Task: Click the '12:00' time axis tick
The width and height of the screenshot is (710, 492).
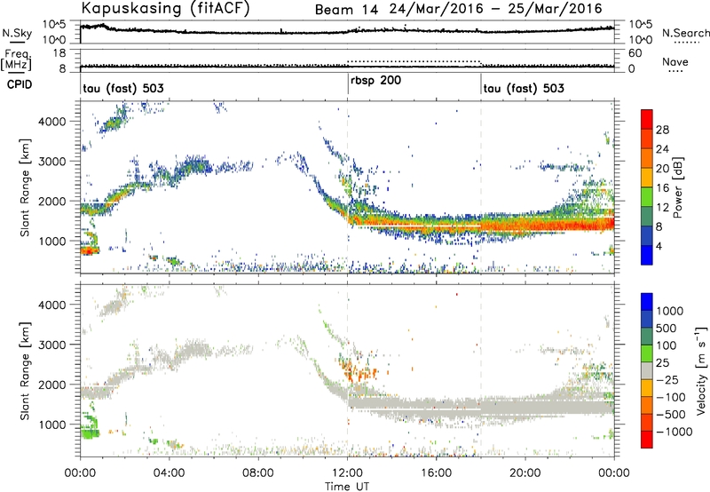Action: pyautogui.click(x=347, y=473)
